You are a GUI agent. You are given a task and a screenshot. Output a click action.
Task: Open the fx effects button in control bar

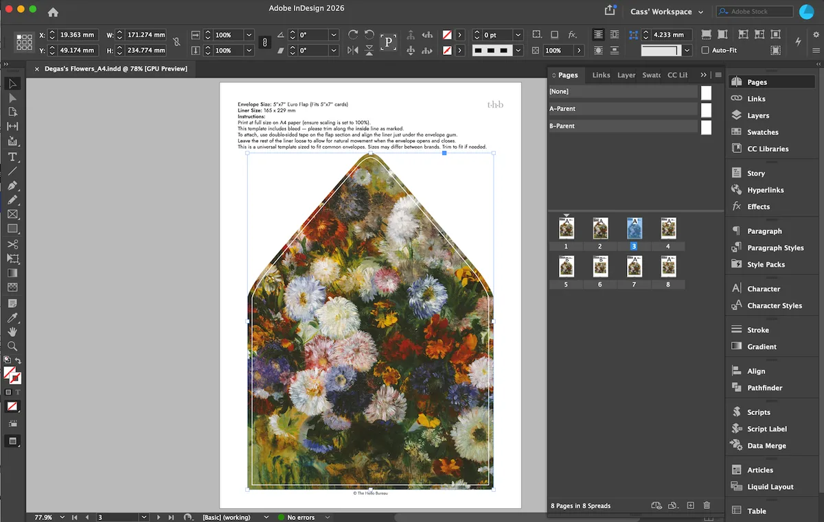click(x=572, y=35)
